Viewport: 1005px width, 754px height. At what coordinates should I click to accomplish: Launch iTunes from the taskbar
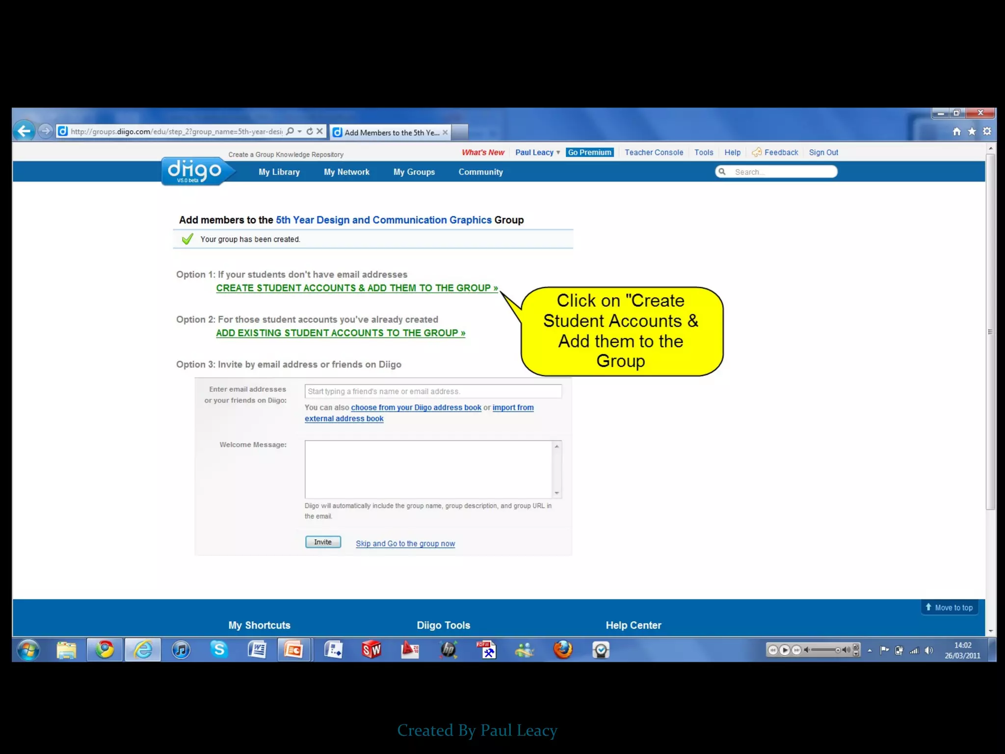[x=181, y=650]
